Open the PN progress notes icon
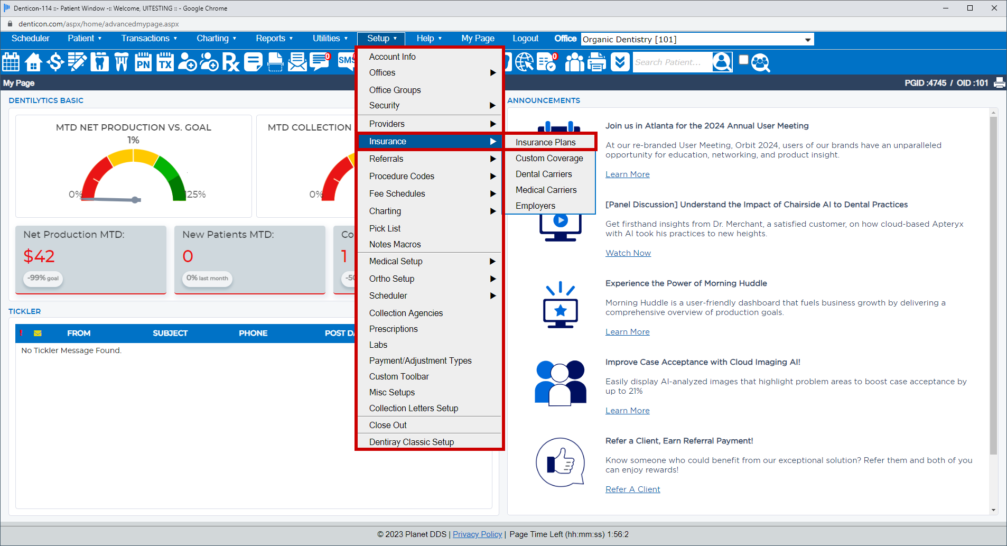This screenshot has width=1007, height=546. tap(143, 62)
